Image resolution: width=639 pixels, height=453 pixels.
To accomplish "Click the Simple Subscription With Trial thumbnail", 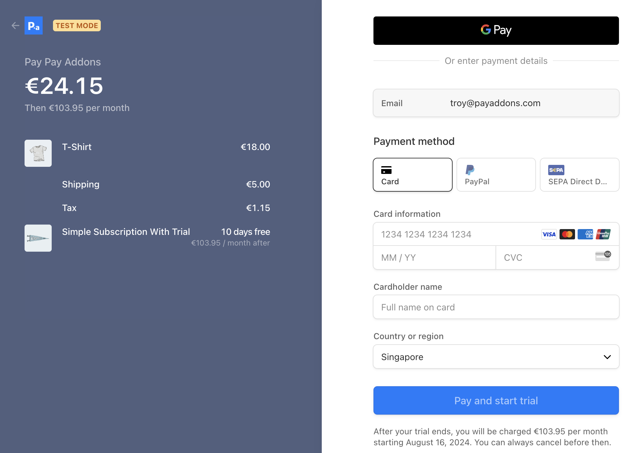I will tap(38, 238).
